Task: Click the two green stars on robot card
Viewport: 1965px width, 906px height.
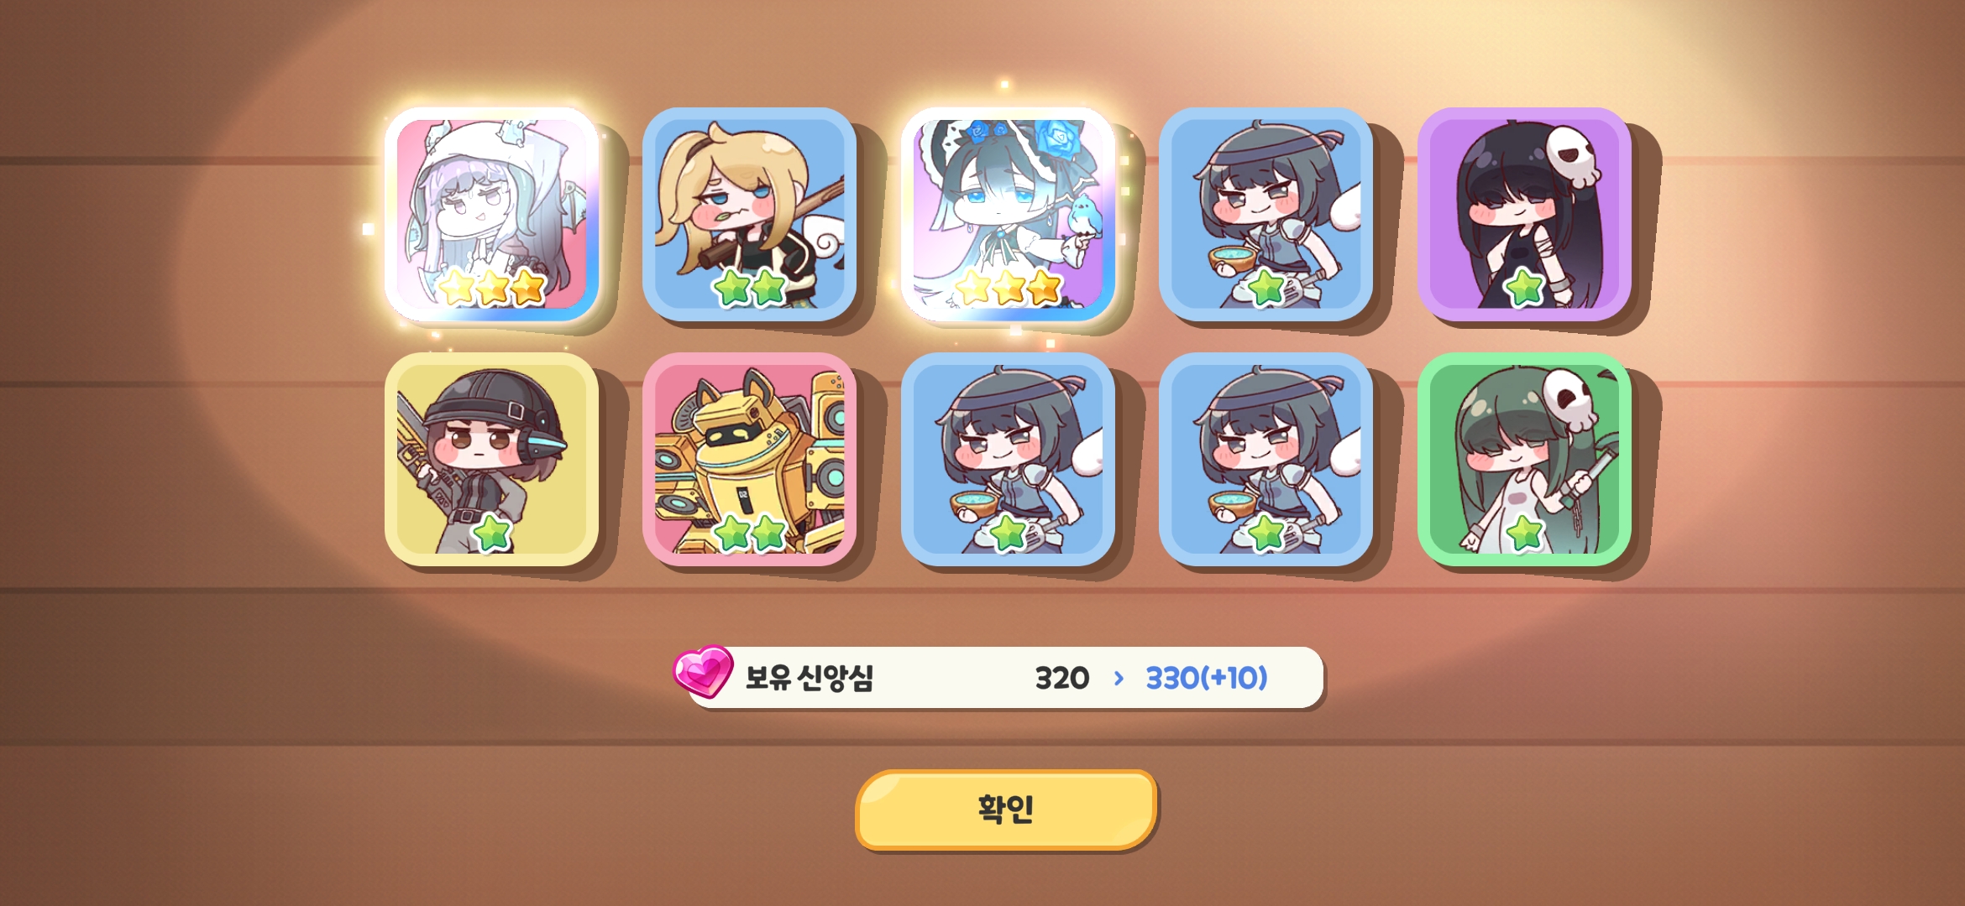Action: click(x=750, y=533)
